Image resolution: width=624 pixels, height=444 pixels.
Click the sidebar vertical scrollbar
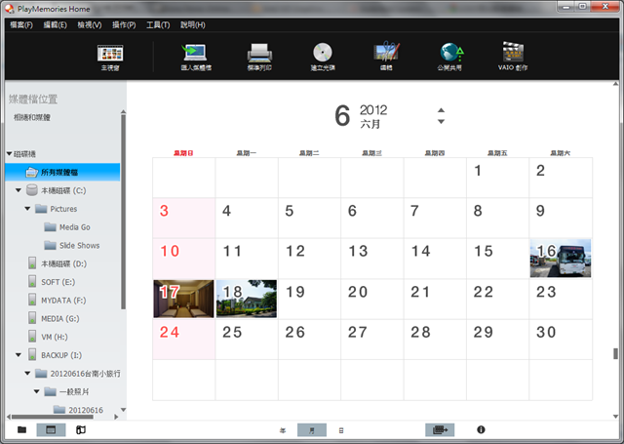click(x=124, y=212)
